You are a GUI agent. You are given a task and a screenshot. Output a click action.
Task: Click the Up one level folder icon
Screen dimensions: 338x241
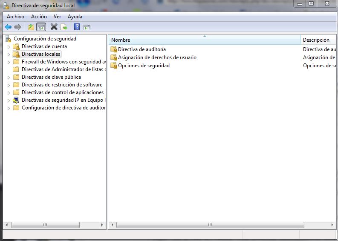31,27
